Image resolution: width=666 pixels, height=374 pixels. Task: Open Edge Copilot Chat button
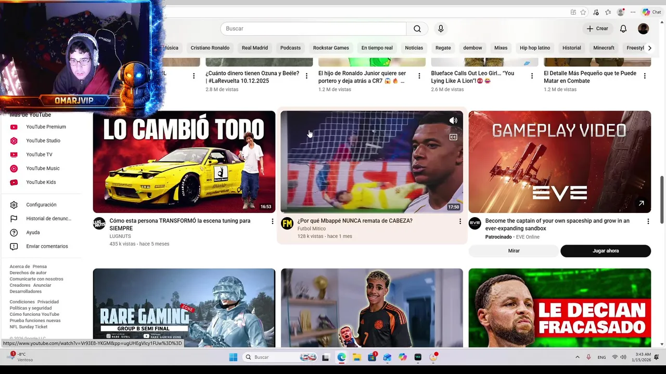click(x=652, y=12)
